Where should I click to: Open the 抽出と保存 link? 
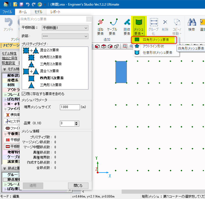[x=9, y=58]
